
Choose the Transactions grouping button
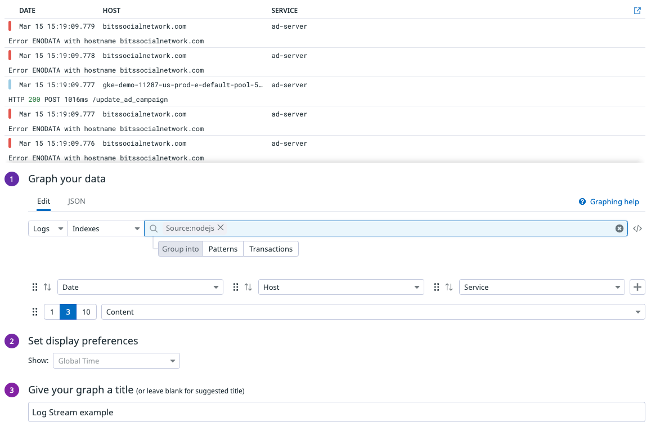[x=271, y=249]
